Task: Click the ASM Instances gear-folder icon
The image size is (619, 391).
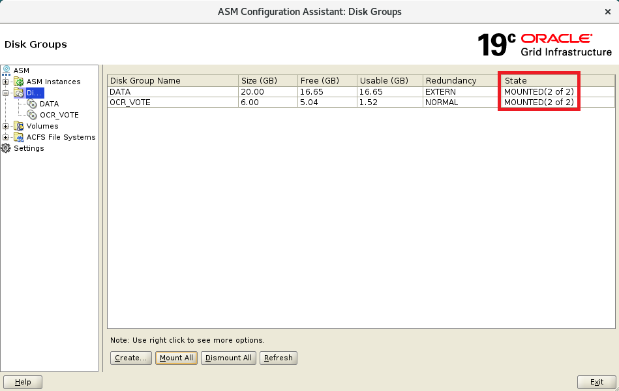Action: [x=18, y=82]
